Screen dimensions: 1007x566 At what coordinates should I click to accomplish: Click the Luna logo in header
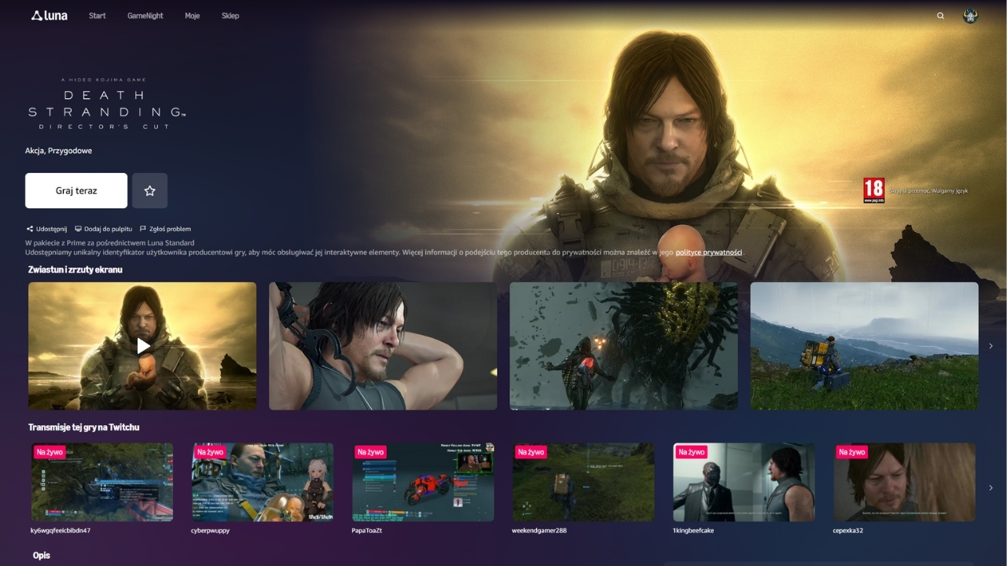click(x=49, y=16)
